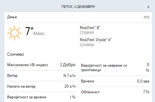
Task: Click the Студенко link under RealFeel
Action: (87, 32)
